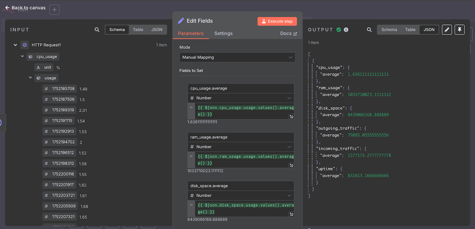Open the Settings tab
Image resolution: width=475 pixels, height=229 pixels.
(x=223, y=33)
